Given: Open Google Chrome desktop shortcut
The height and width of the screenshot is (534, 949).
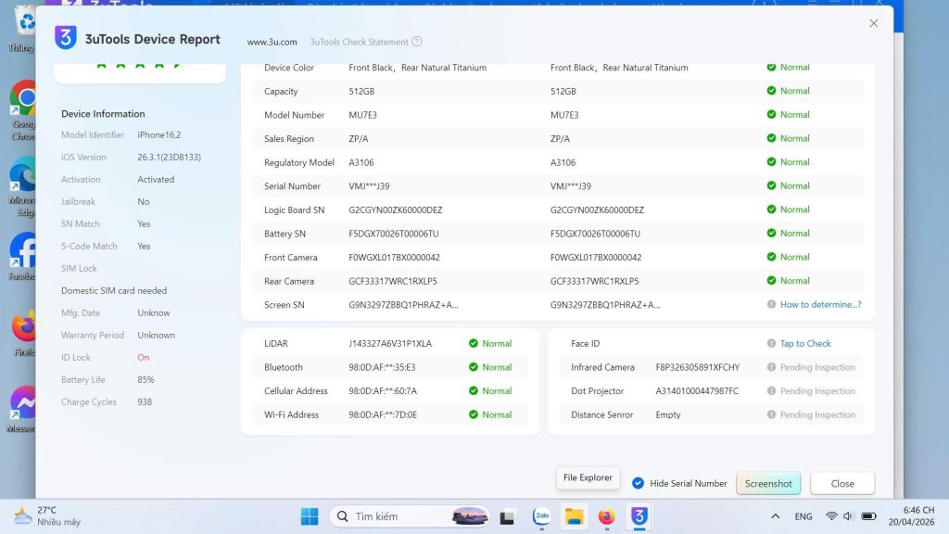Looking at the screenshot, I should click(23, 111).
